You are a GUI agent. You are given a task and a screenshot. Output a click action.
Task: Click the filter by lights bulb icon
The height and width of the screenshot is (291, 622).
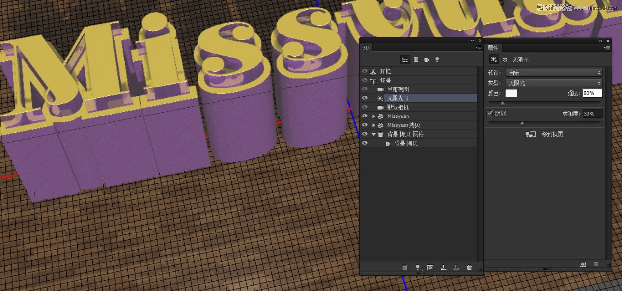pos(437,59)
